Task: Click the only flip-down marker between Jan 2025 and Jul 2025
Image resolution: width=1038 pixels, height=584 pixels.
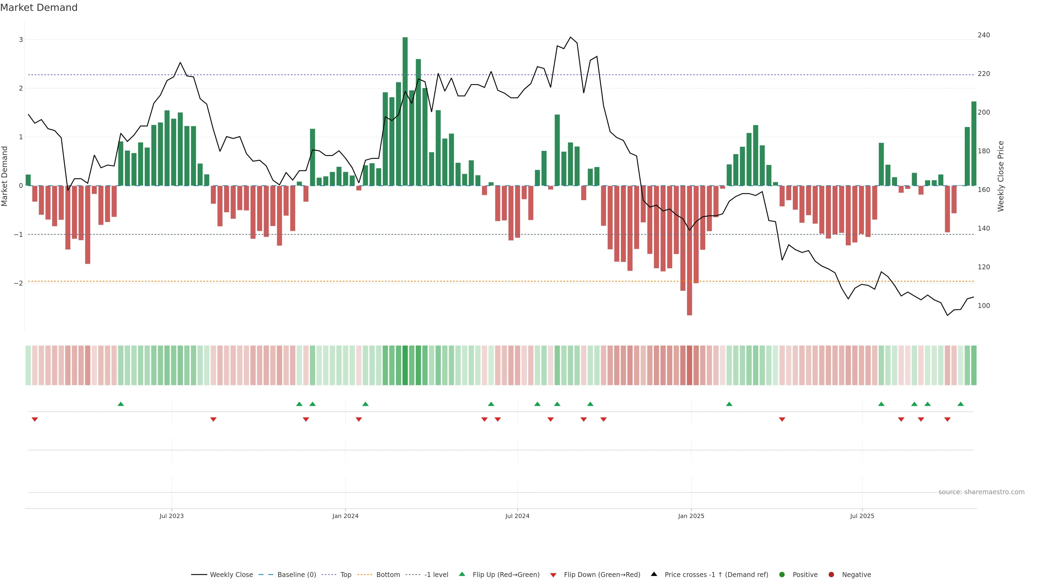Action: pyautogui.click(x=782, y=420)
